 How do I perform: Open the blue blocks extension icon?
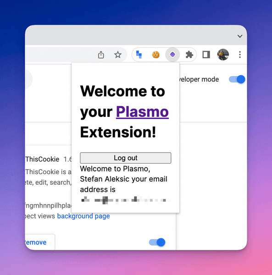(139, 55)
